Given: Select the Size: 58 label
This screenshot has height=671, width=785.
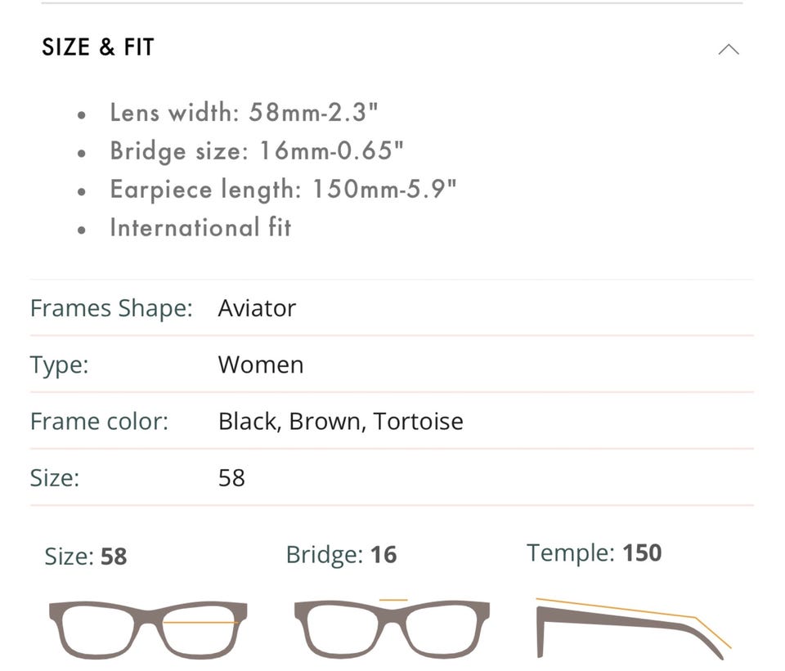Looking at the screenshot, I should pyautogui.click(x=86, y=557).
